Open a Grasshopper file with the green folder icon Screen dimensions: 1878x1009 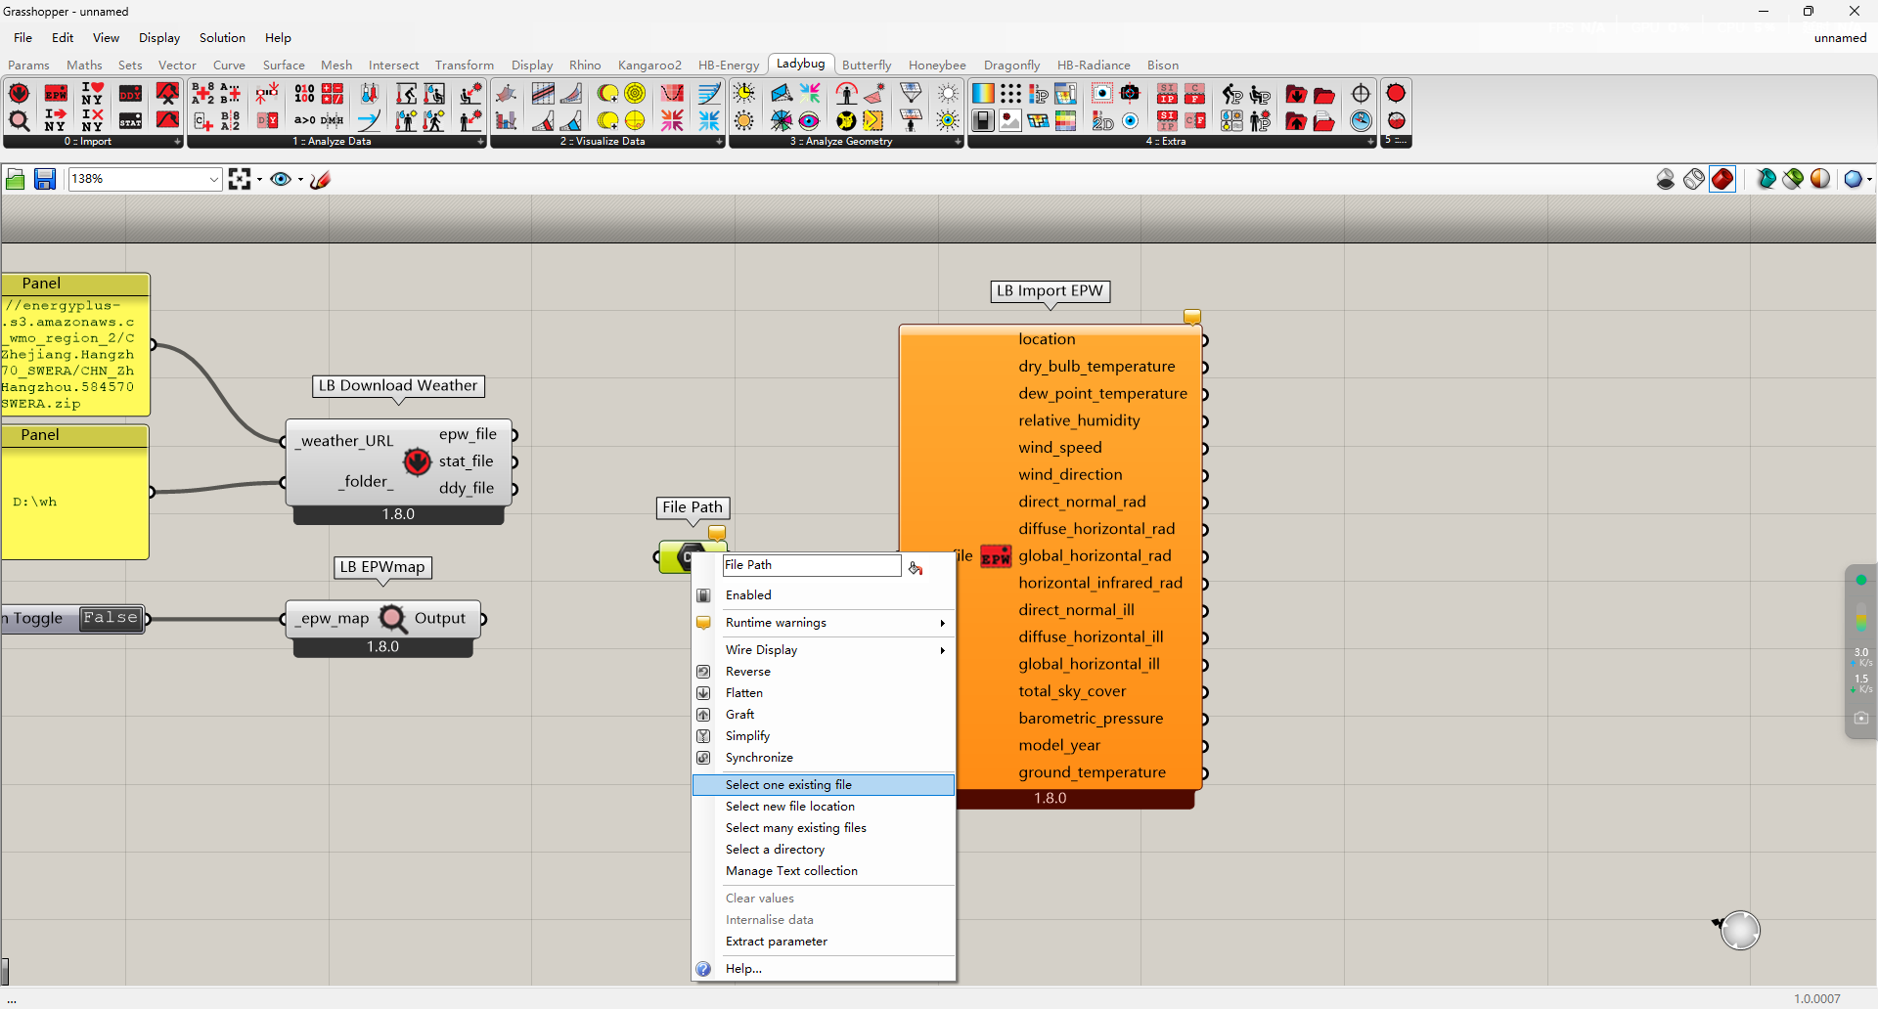16,179
